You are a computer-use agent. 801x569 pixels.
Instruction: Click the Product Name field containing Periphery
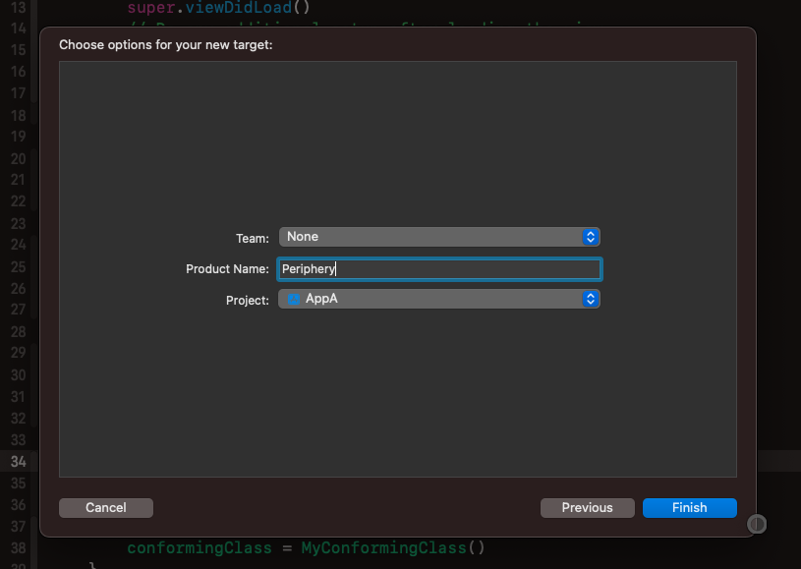click(439, 269)
